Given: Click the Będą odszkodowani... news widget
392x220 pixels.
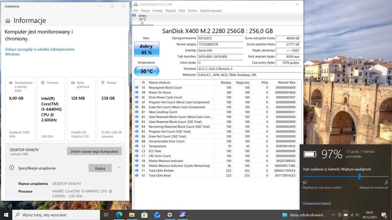Looking at the screenshot, I should point(304,215).
